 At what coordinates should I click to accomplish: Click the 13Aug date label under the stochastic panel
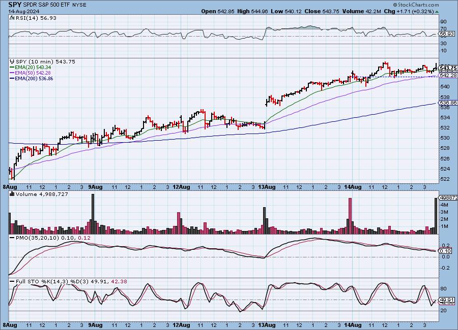point(267,325)
